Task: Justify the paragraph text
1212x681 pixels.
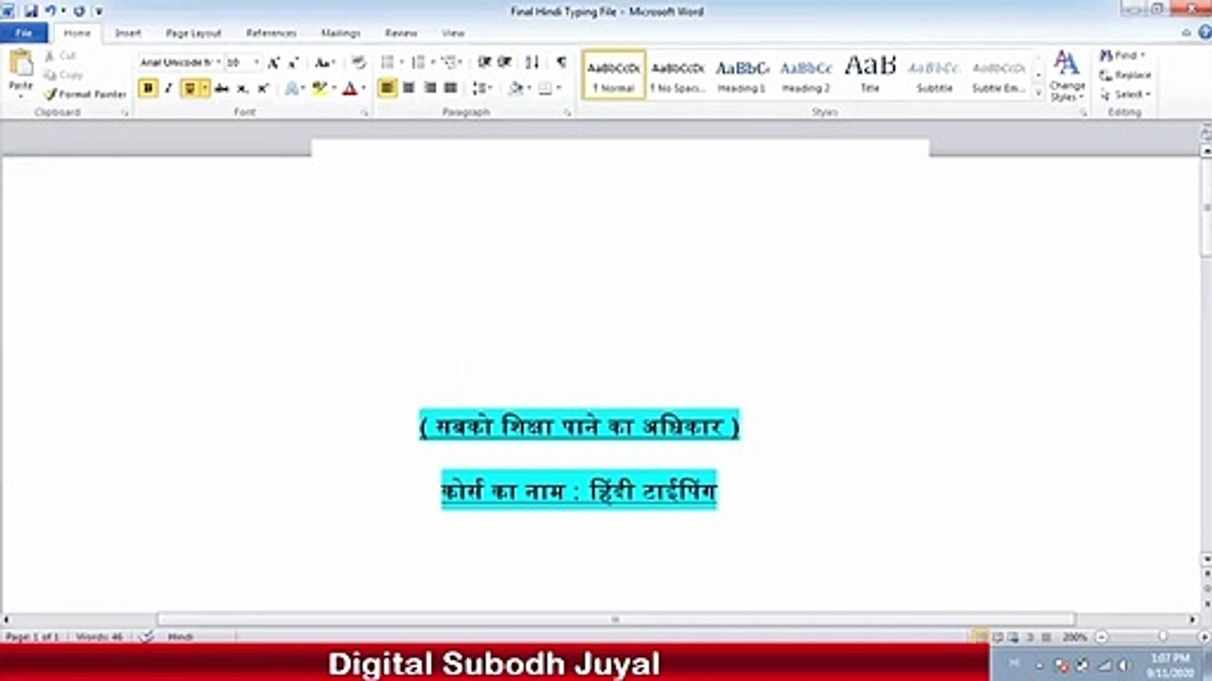Action: pos(451,88)
